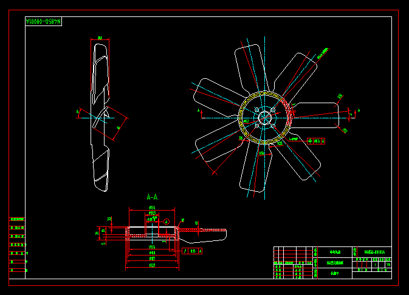Pick the center bore of the fan hub
409x295 pixels.
tap(265, 118)
